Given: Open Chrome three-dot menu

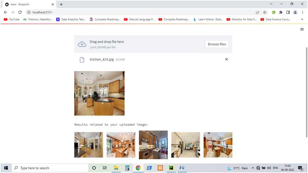Looking at the screenshot, I should [x=303, y=12].
